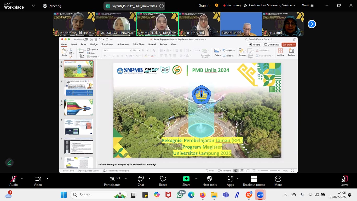357x201 pixels.
Task: Click the annotation pencil icon
Action: pyautogui.click(x=9, y=163)
